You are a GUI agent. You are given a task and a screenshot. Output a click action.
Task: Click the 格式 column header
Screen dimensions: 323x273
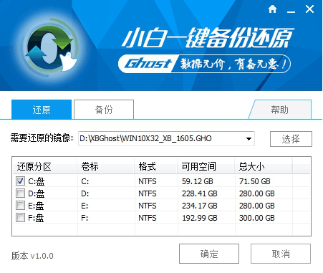click(156, 166)
